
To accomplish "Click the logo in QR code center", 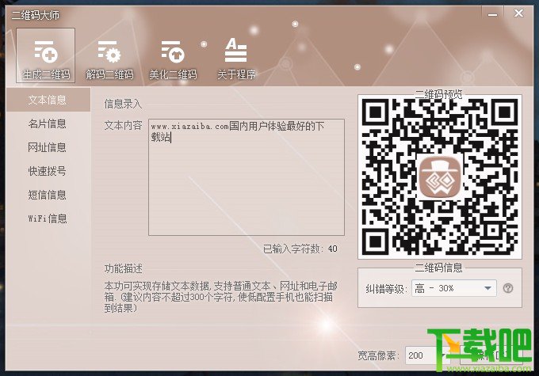I will [440, 177].
